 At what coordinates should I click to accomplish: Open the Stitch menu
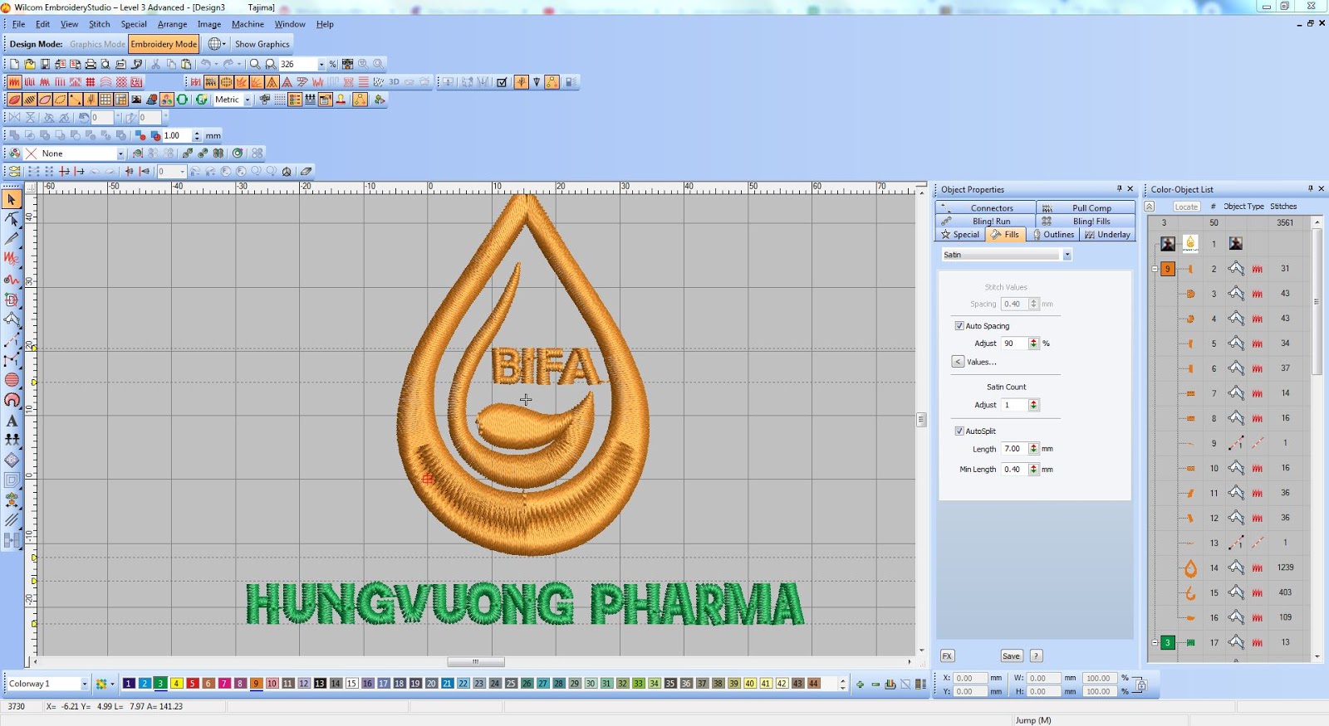(x=100, y=24)
